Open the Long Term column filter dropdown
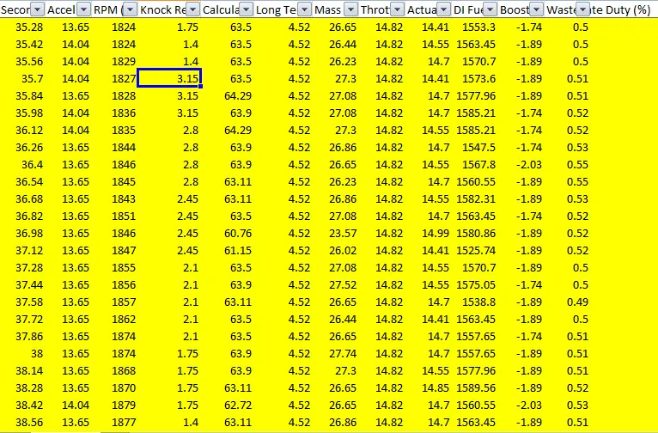658x433 pixels. pyautogui.click(x=305, y=9)
